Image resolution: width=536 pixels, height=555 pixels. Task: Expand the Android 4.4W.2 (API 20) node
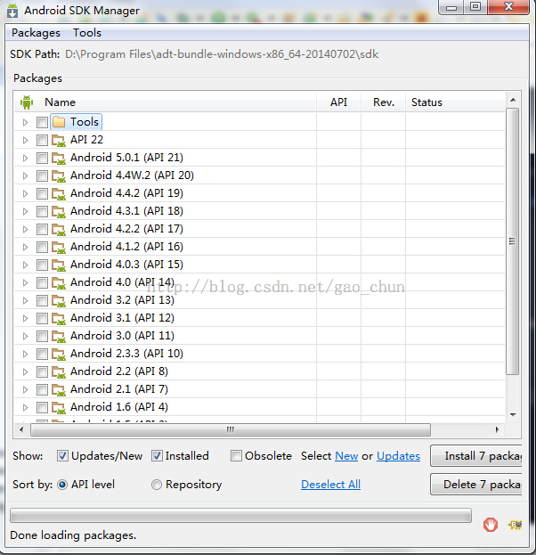pos(25,175)
